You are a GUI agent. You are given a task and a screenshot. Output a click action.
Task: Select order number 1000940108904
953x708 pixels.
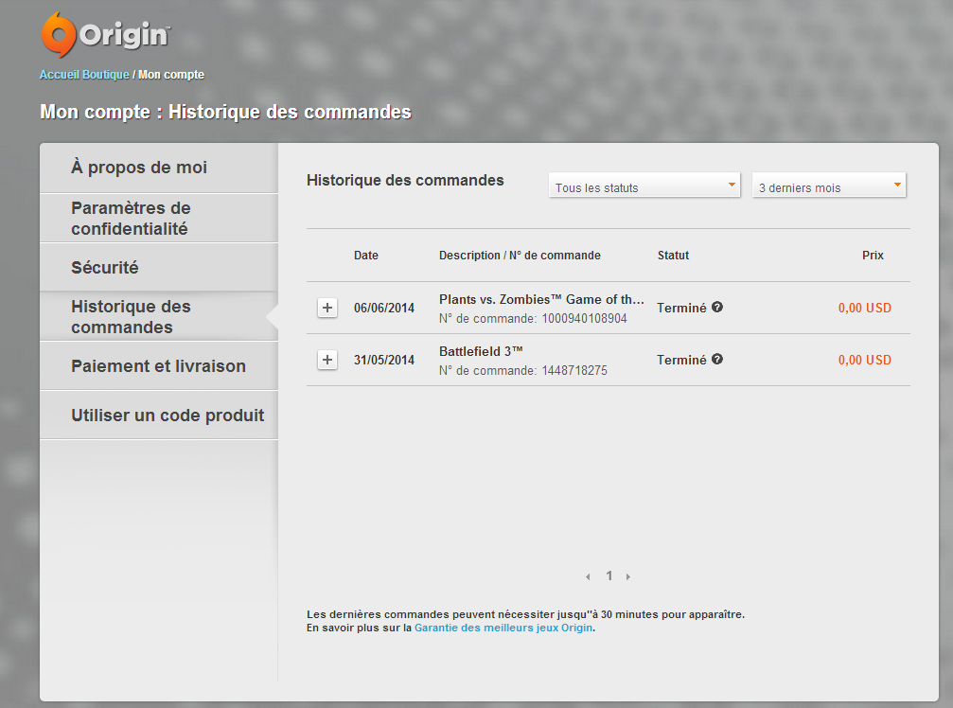(x=584, y=318)
